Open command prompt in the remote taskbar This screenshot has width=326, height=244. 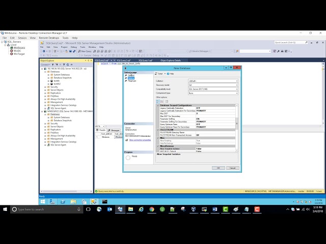click(104, 201)
